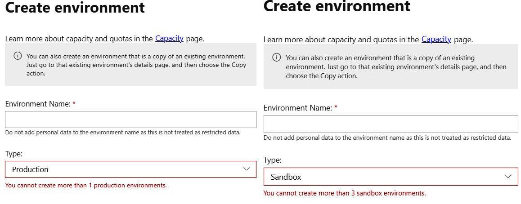Click the info icon in the Sandbox form's copy notice

pyautogui.click(x=276, y=58)
